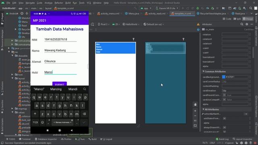This screenshot has width=258, height=145.
Task: Click the red error indicator in status bar
Action: tap(255, 143)
